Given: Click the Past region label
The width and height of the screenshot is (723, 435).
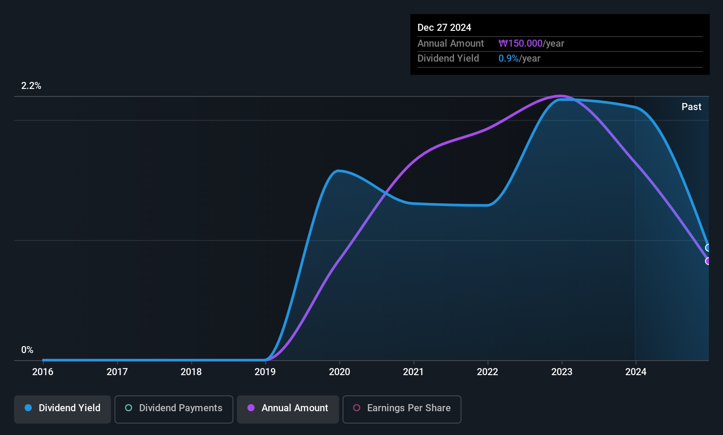Looking at the screenshot, I should pos(691,107).
